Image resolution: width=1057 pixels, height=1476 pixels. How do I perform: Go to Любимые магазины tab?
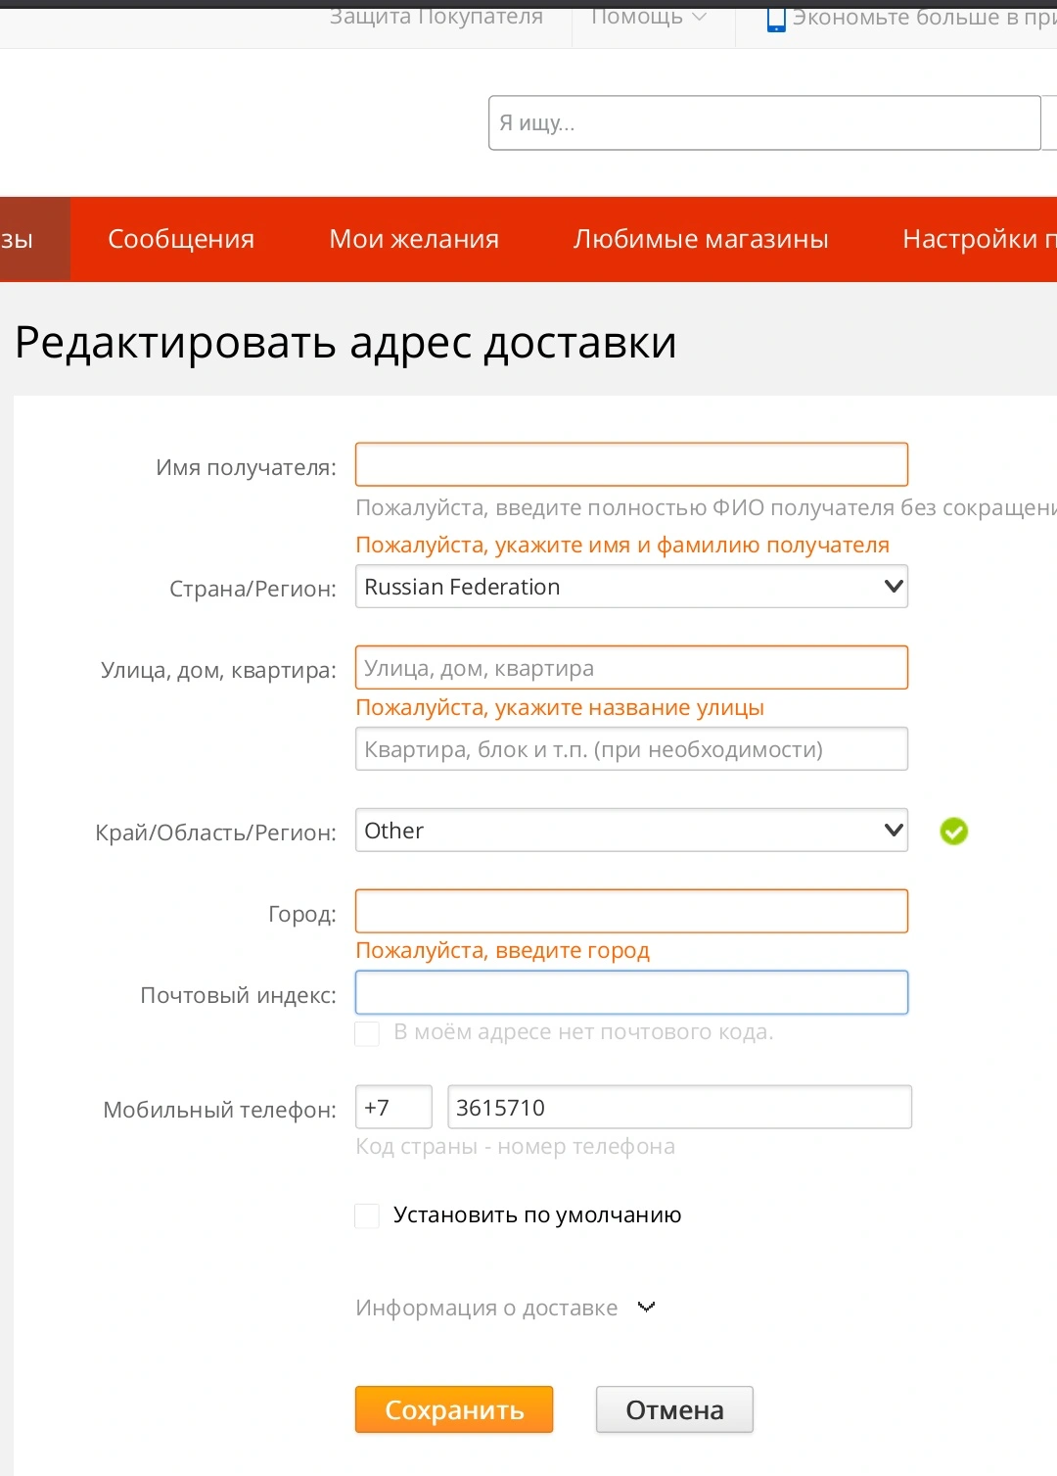point(701,239)
